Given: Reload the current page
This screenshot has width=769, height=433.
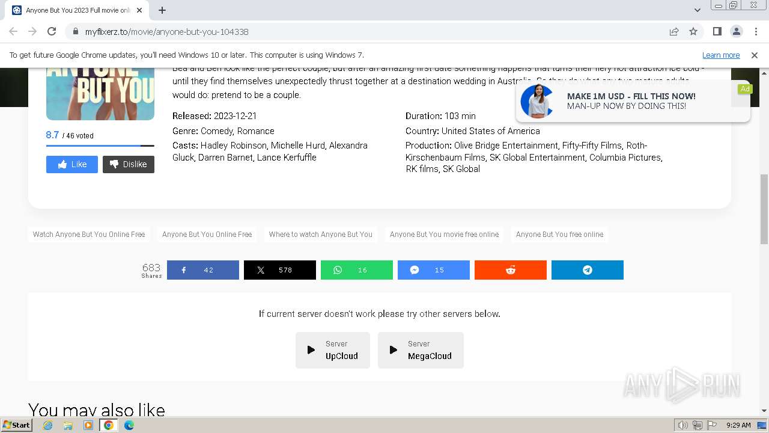Looking at the screenshot, I should click(x=52, y=31).
